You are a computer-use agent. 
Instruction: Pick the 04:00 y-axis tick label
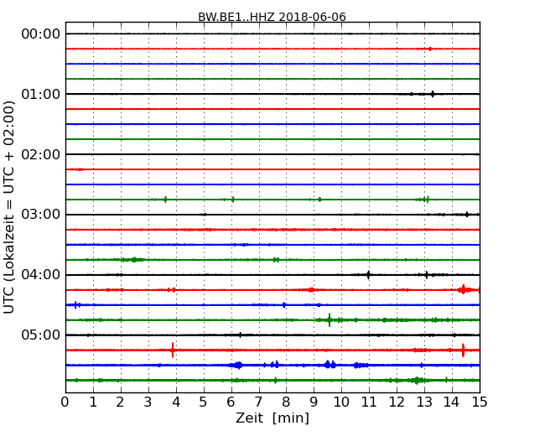coord(41,275)
